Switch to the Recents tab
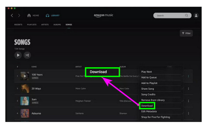Screen dimensions: 207x128 click(18, 25)
